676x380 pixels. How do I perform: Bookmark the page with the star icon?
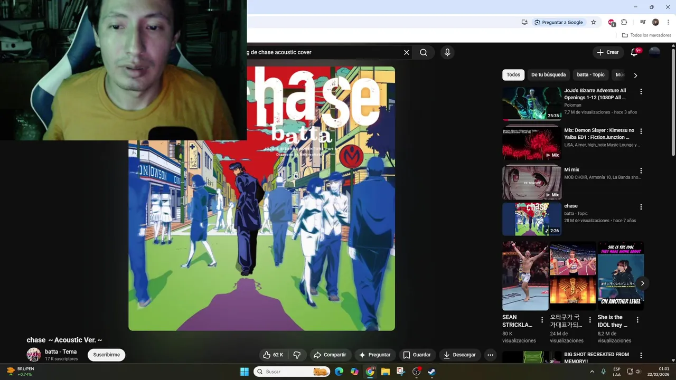coord(594,22)
